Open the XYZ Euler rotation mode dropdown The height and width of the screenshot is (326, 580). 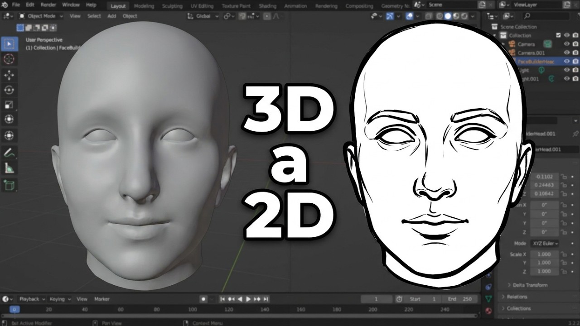pyautogui.click(x=545, y=243)
